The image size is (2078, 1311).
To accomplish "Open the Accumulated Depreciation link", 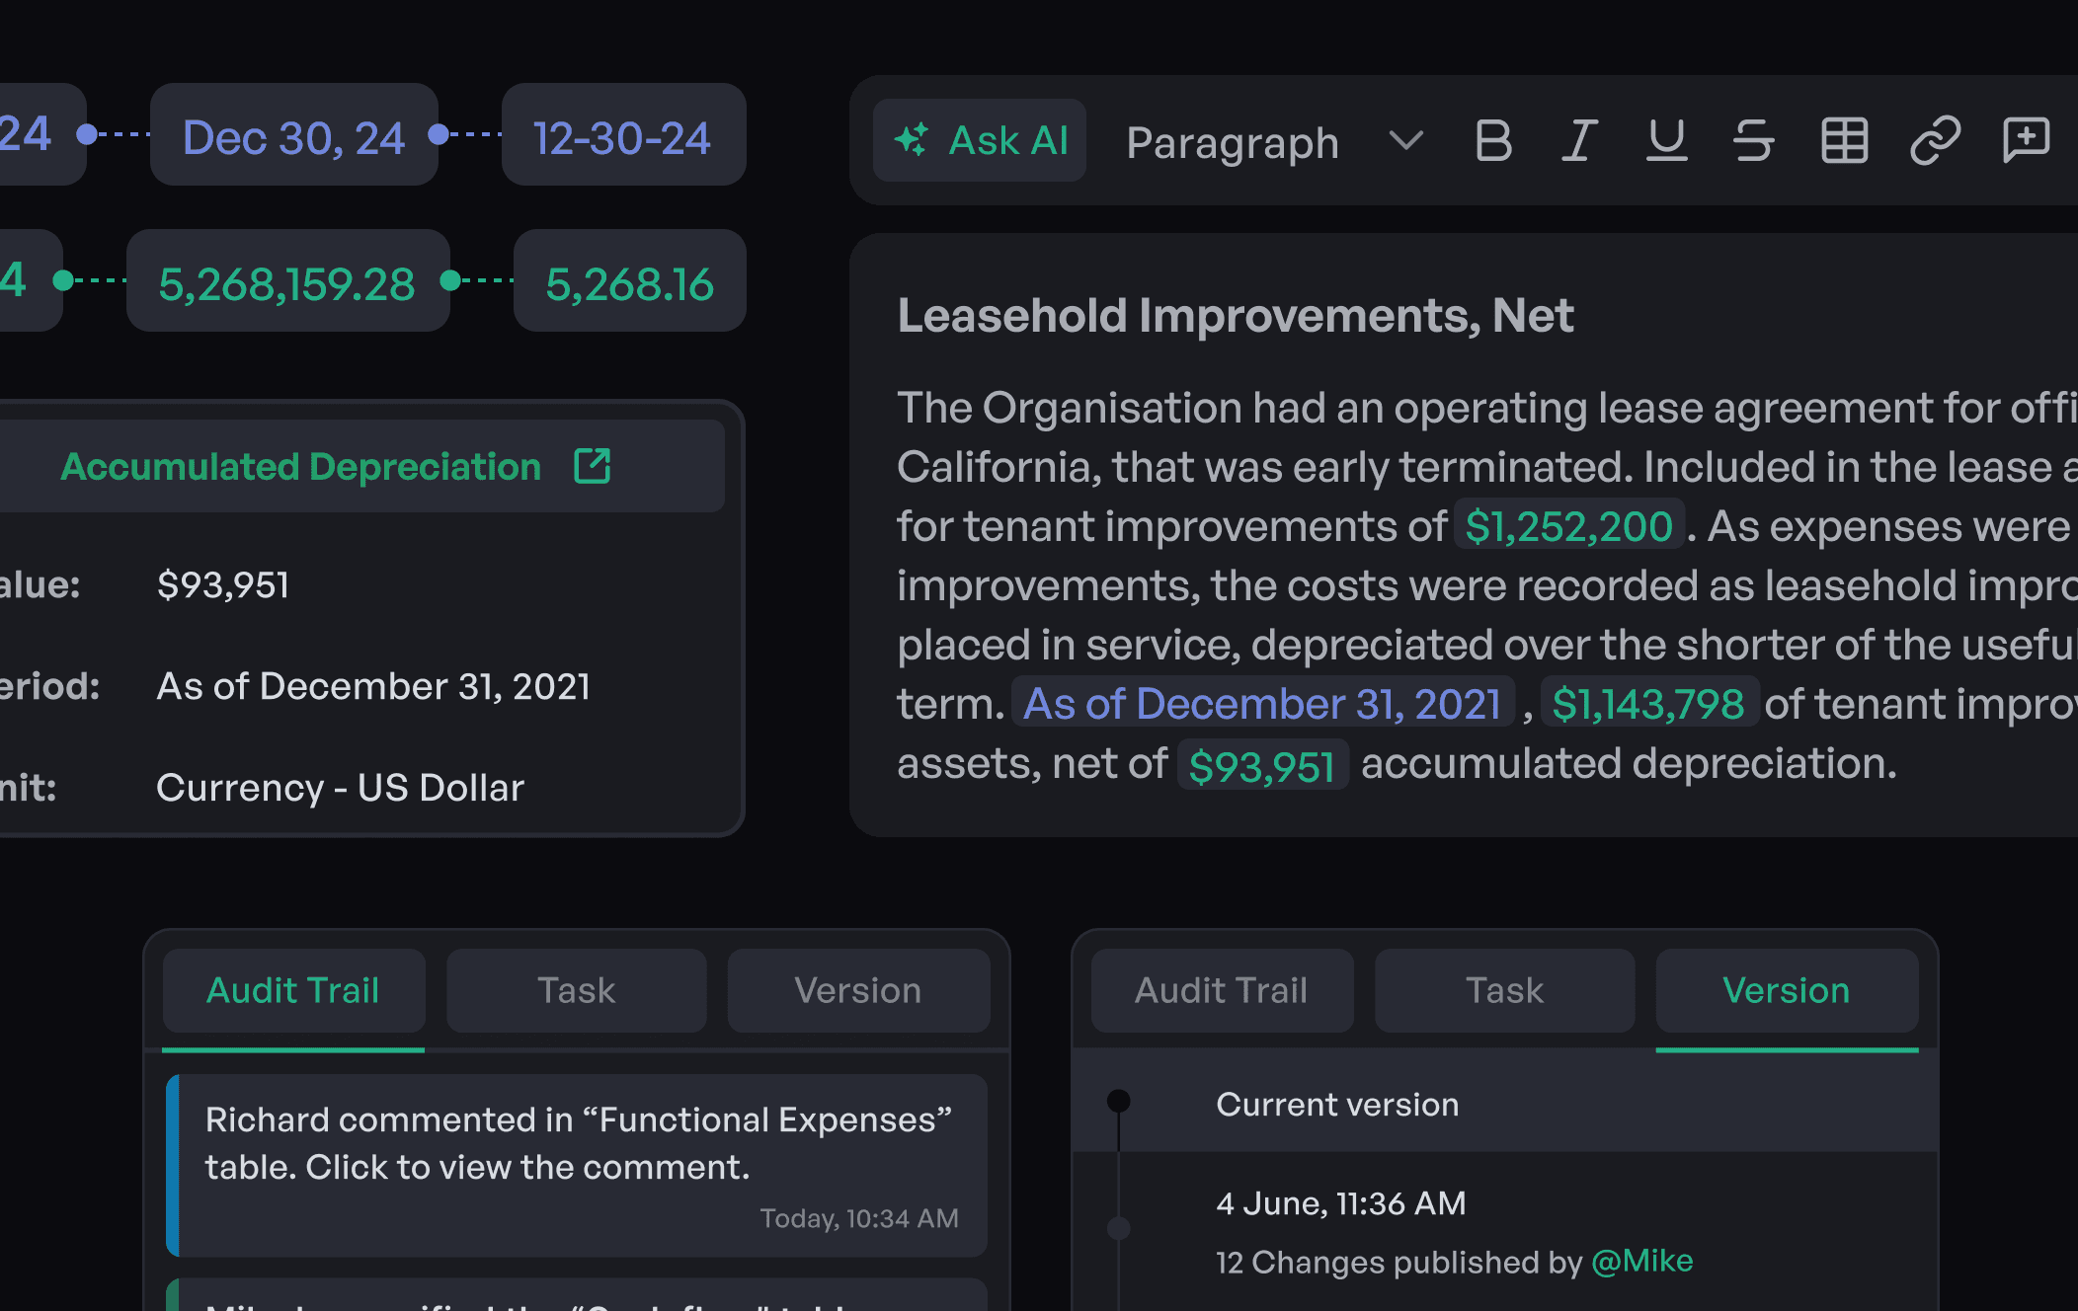I will 301,466.
